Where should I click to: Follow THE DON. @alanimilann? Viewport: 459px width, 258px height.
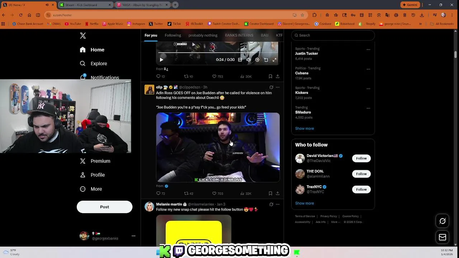[361, 174]
